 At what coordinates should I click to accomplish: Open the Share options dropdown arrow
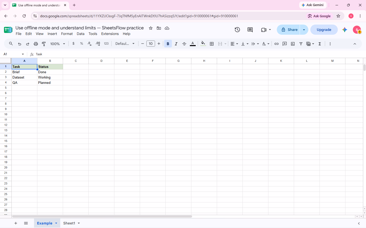pos(304,30)
